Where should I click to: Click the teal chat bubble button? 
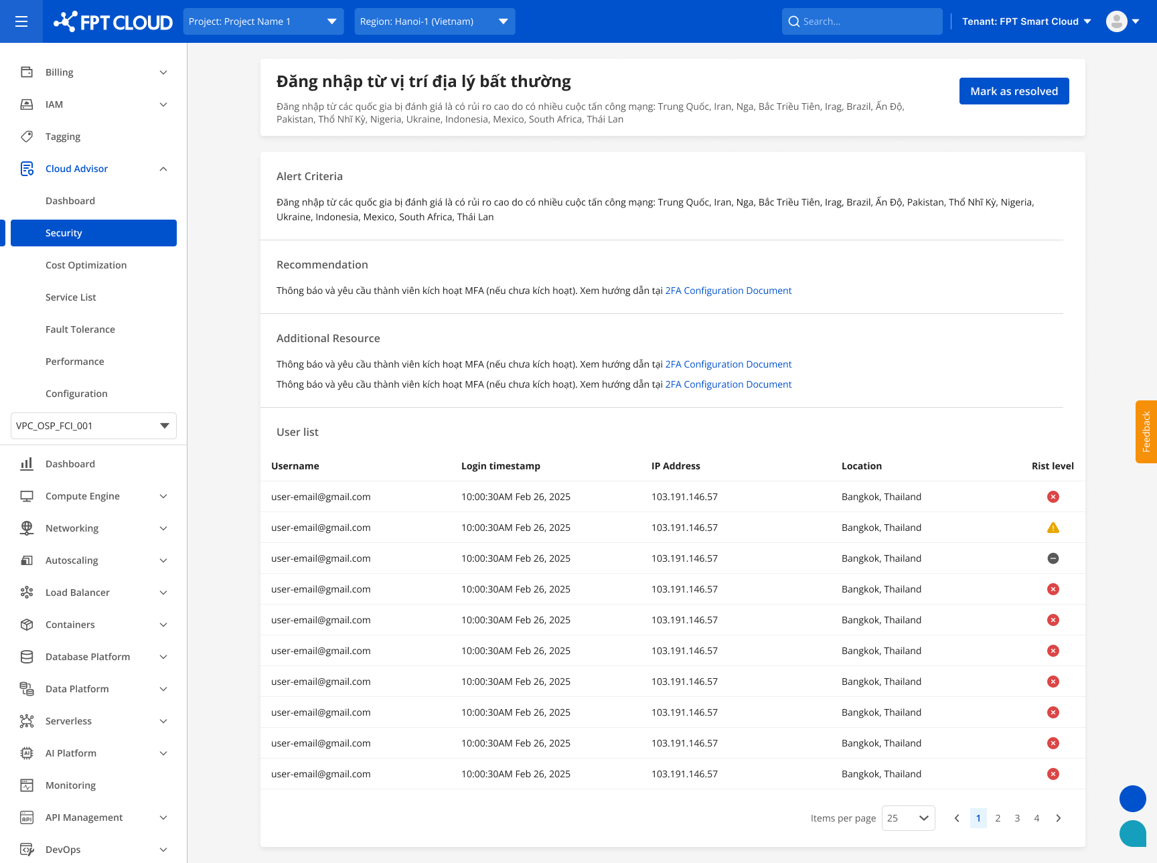point(1133,834)
